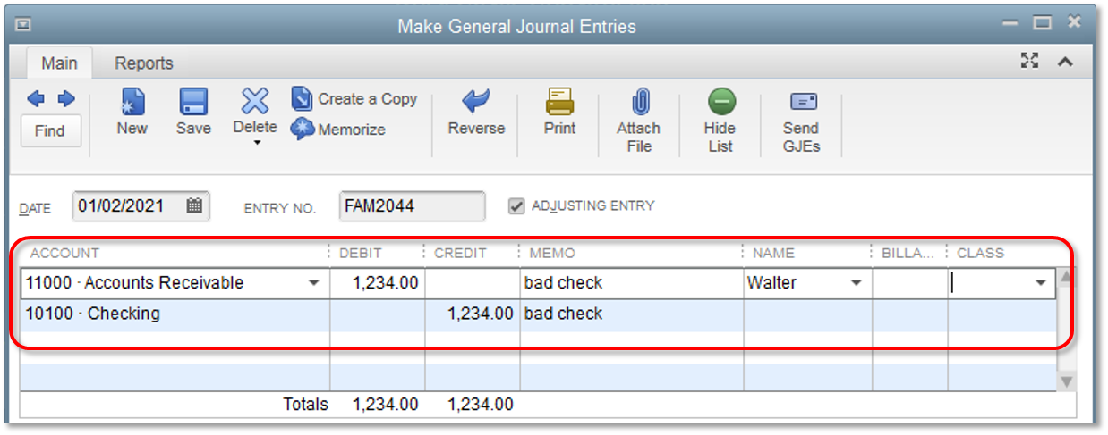Open the Class dropdown arrow
Screen dimensions: 1108x435
[1041, 283]
